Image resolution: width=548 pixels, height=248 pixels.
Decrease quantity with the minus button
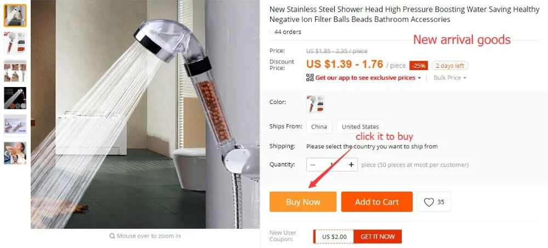(x=313, y=165)
